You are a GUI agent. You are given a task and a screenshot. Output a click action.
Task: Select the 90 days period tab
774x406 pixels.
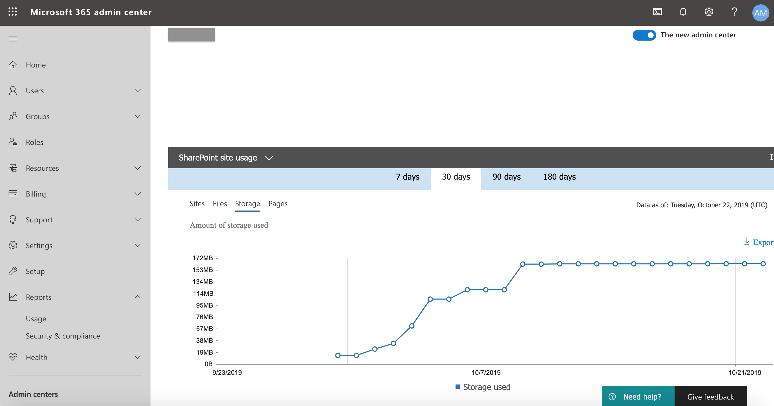[x=507, y=177]
